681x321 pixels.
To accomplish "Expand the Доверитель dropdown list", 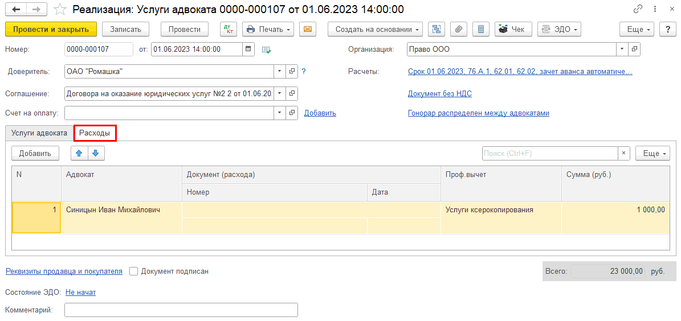I will click(x=279, y=71).
